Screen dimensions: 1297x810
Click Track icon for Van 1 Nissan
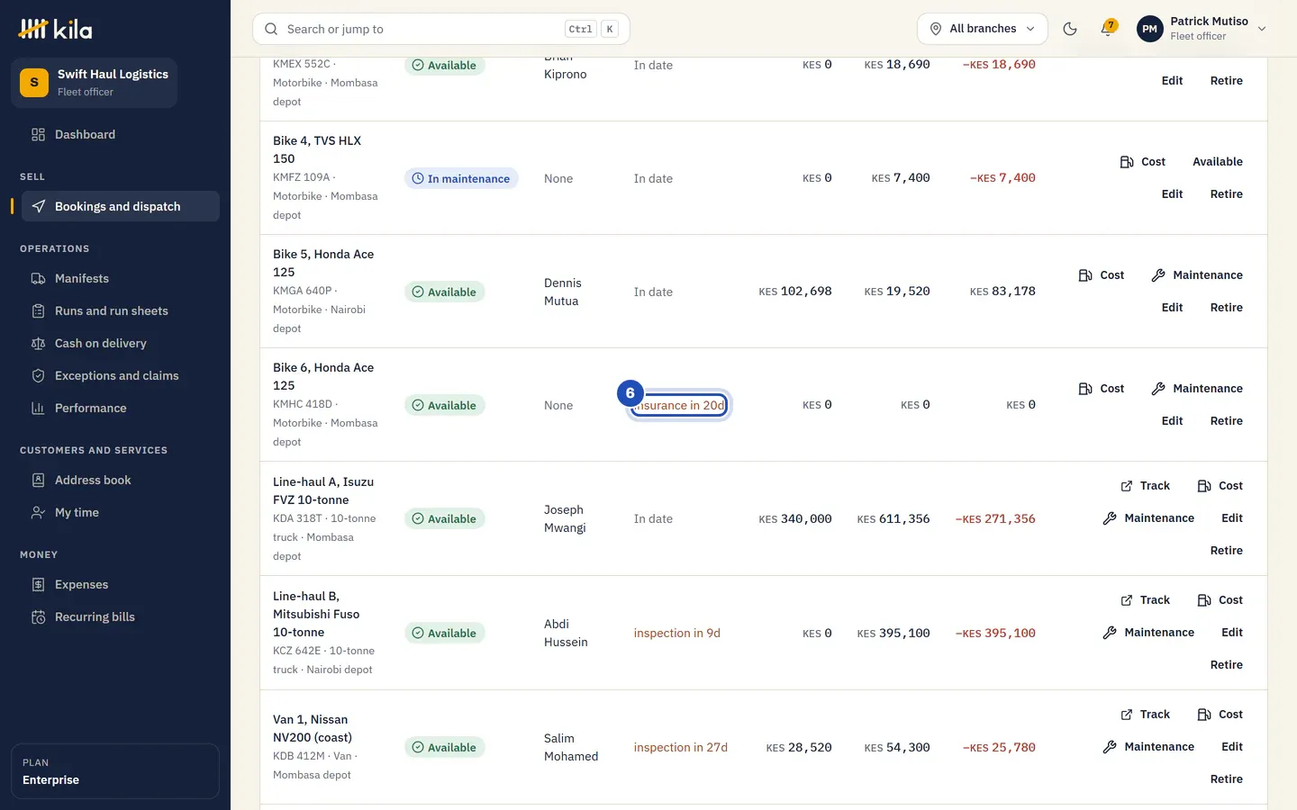click(1126, 715)
